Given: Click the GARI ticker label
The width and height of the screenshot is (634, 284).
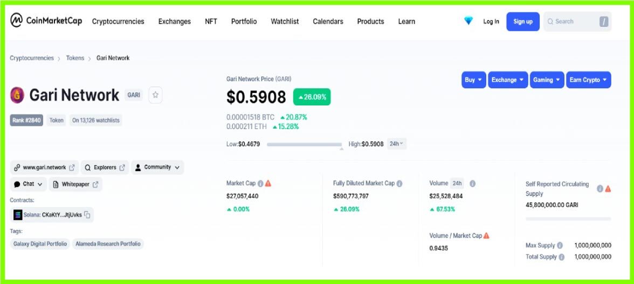Looking at the screenshot, I should [134, 95].
